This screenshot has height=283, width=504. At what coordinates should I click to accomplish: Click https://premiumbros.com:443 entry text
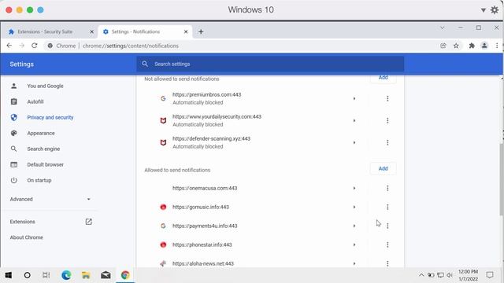[206, 94]
